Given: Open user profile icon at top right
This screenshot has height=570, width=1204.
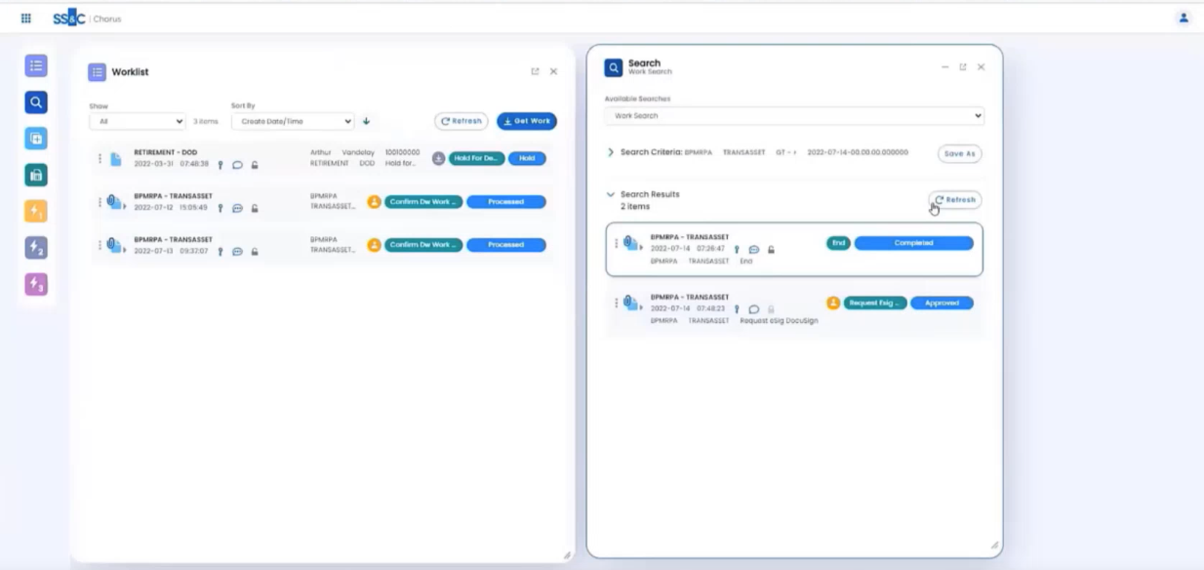Looking at the screenshot, I should coord(1184,19).
